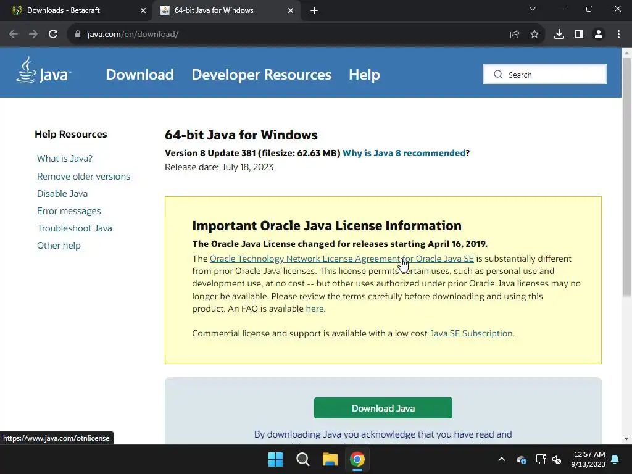Click 'Important Oracle Java License Information' heading
Image resolution: width=632 pixels, height=474 pixels.
point(327,226)
